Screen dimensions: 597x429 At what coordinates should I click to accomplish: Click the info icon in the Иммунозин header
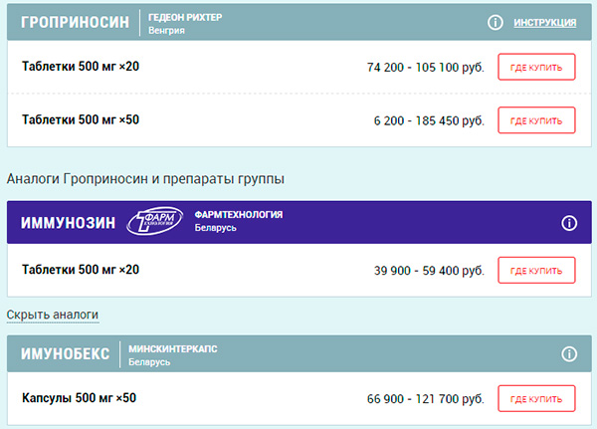569,223
